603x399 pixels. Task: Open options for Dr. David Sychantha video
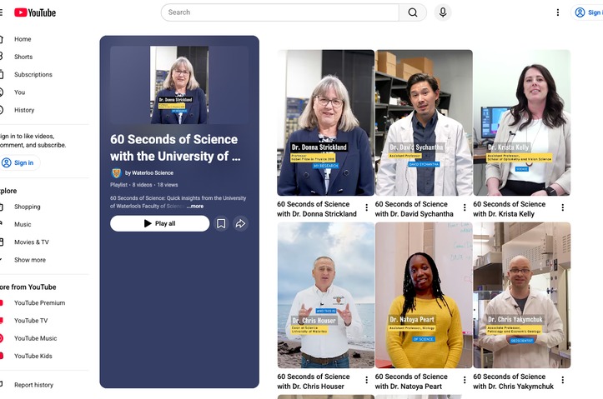465,207
